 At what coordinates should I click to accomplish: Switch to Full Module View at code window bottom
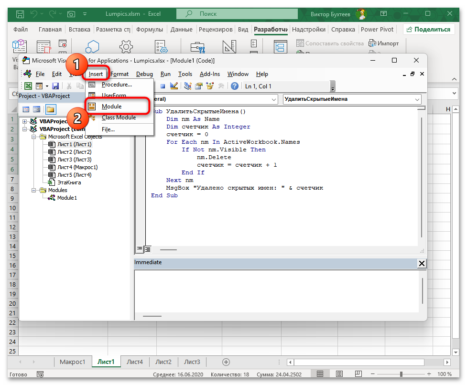pos(148,249)
